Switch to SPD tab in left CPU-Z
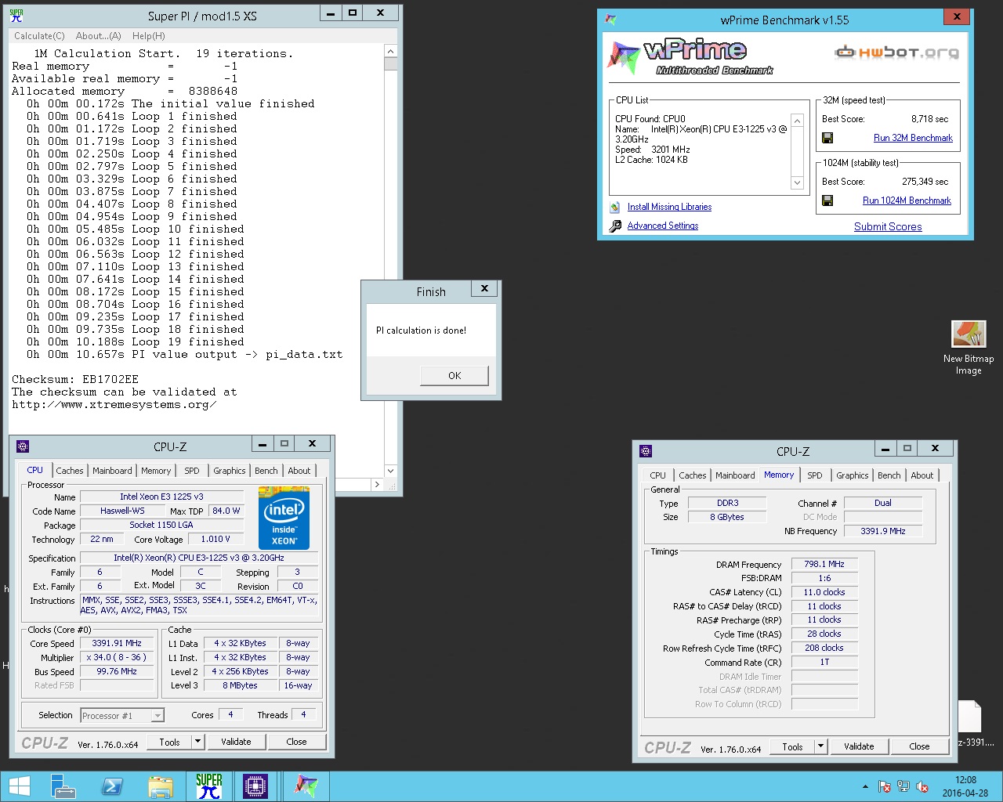 pyautogui.click(x=192, y=471)
